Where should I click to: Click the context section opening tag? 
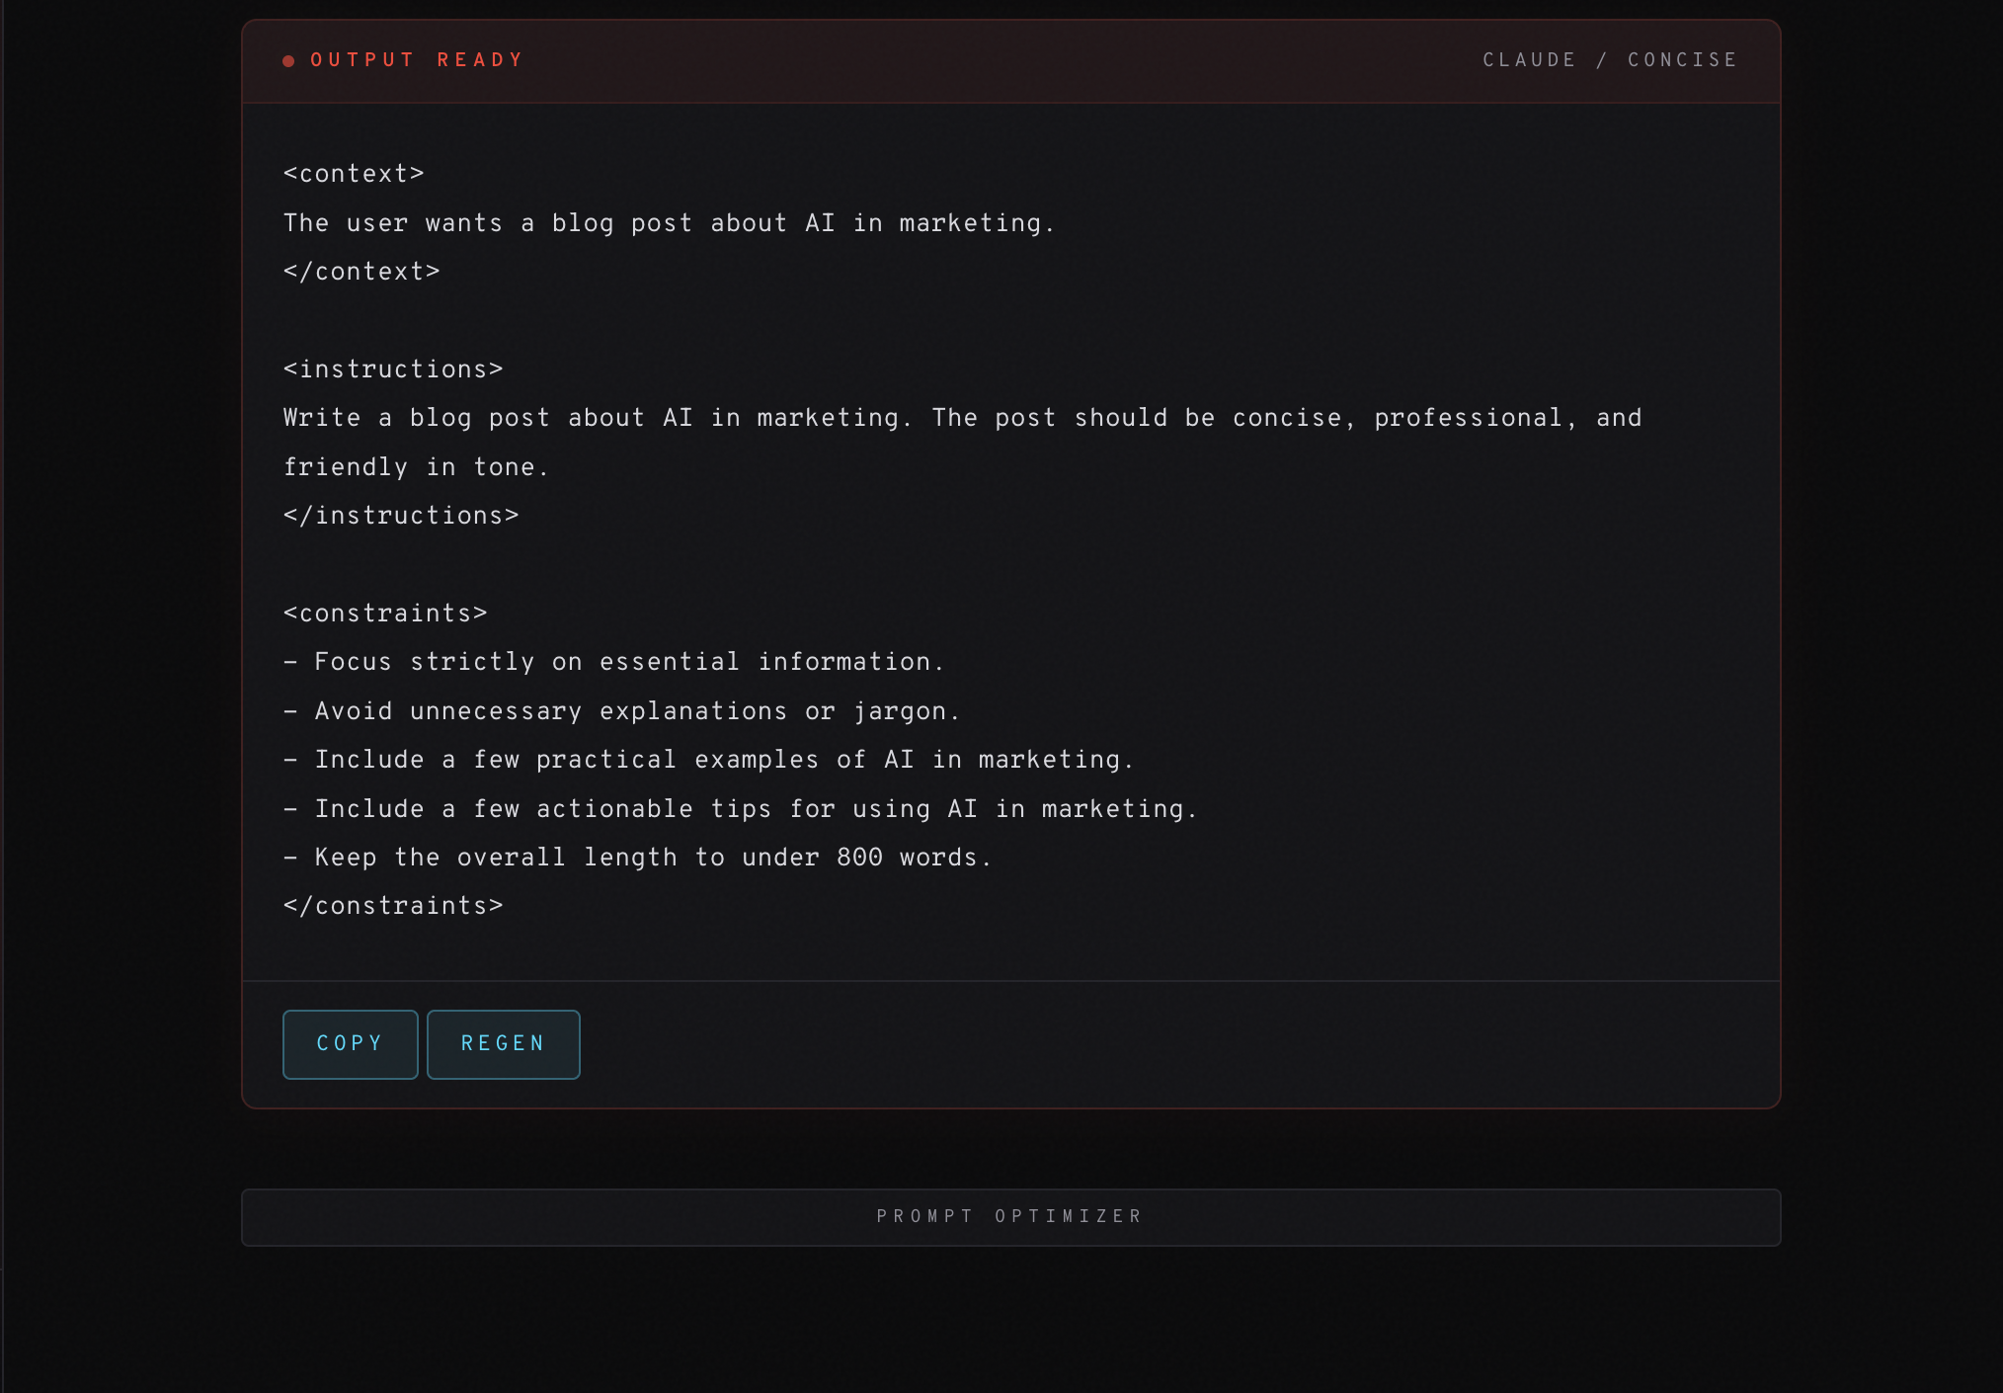coord(353,173)
